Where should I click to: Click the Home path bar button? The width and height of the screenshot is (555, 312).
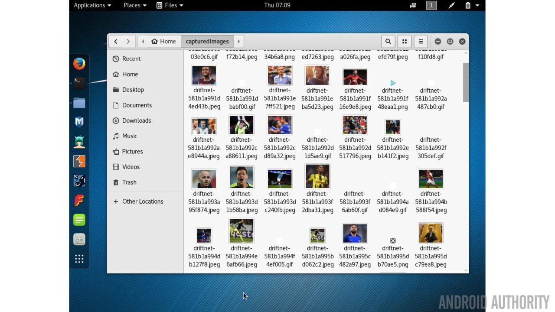pos(163,42)
